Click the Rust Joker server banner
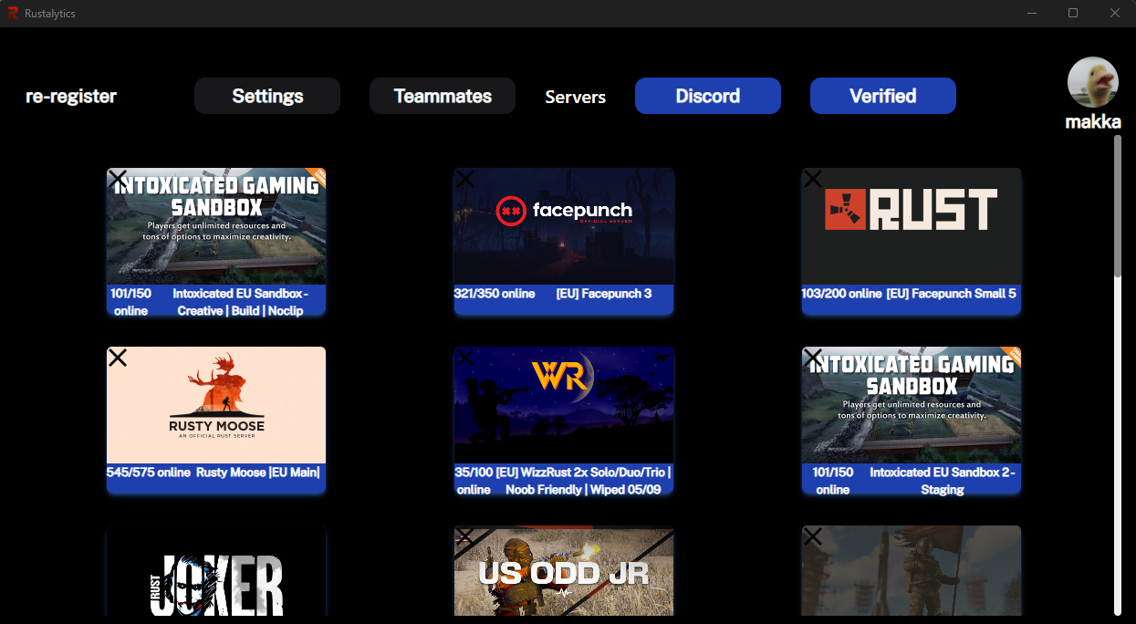This screenshot has width=1136, height=624. 216,575
